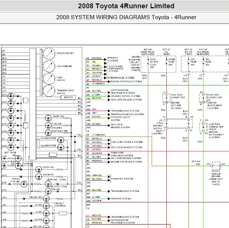The image size is (229, 228).
Task: Click the BRN/YEL wire label at A12
Action: pyautogui.click(x=97, y=98)
